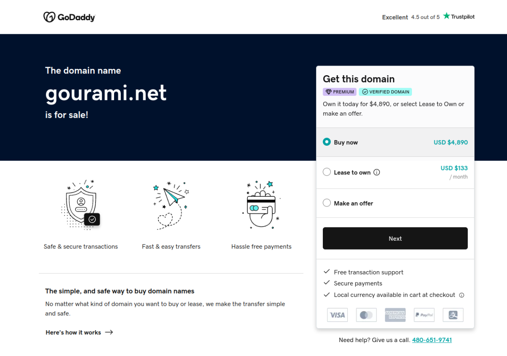This screenshot has width=507, height=356.
Task: Choose the Make an offer radio option
Action: 327,203
